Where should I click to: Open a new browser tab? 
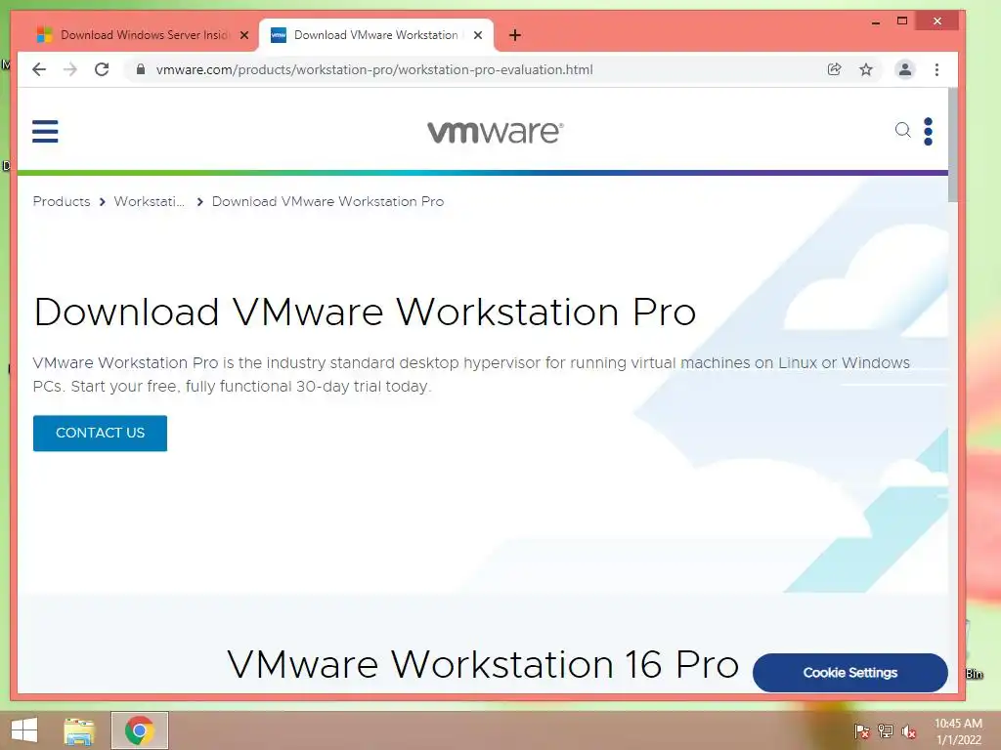[514, 35]
